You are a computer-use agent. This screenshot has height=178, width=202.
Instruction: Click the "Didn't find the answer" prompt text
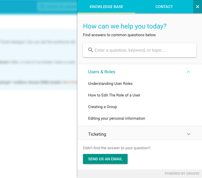click(x=116, y=148)
